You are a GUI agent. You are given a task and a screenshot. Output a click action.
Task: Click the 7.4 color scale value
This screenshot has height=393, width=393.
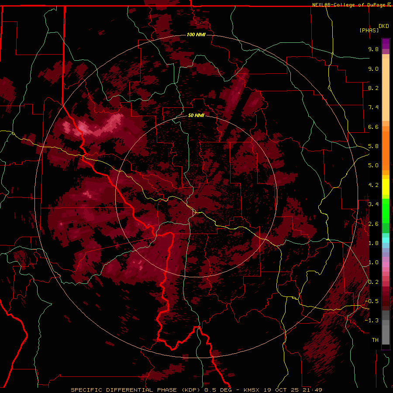tap(373, 107)
